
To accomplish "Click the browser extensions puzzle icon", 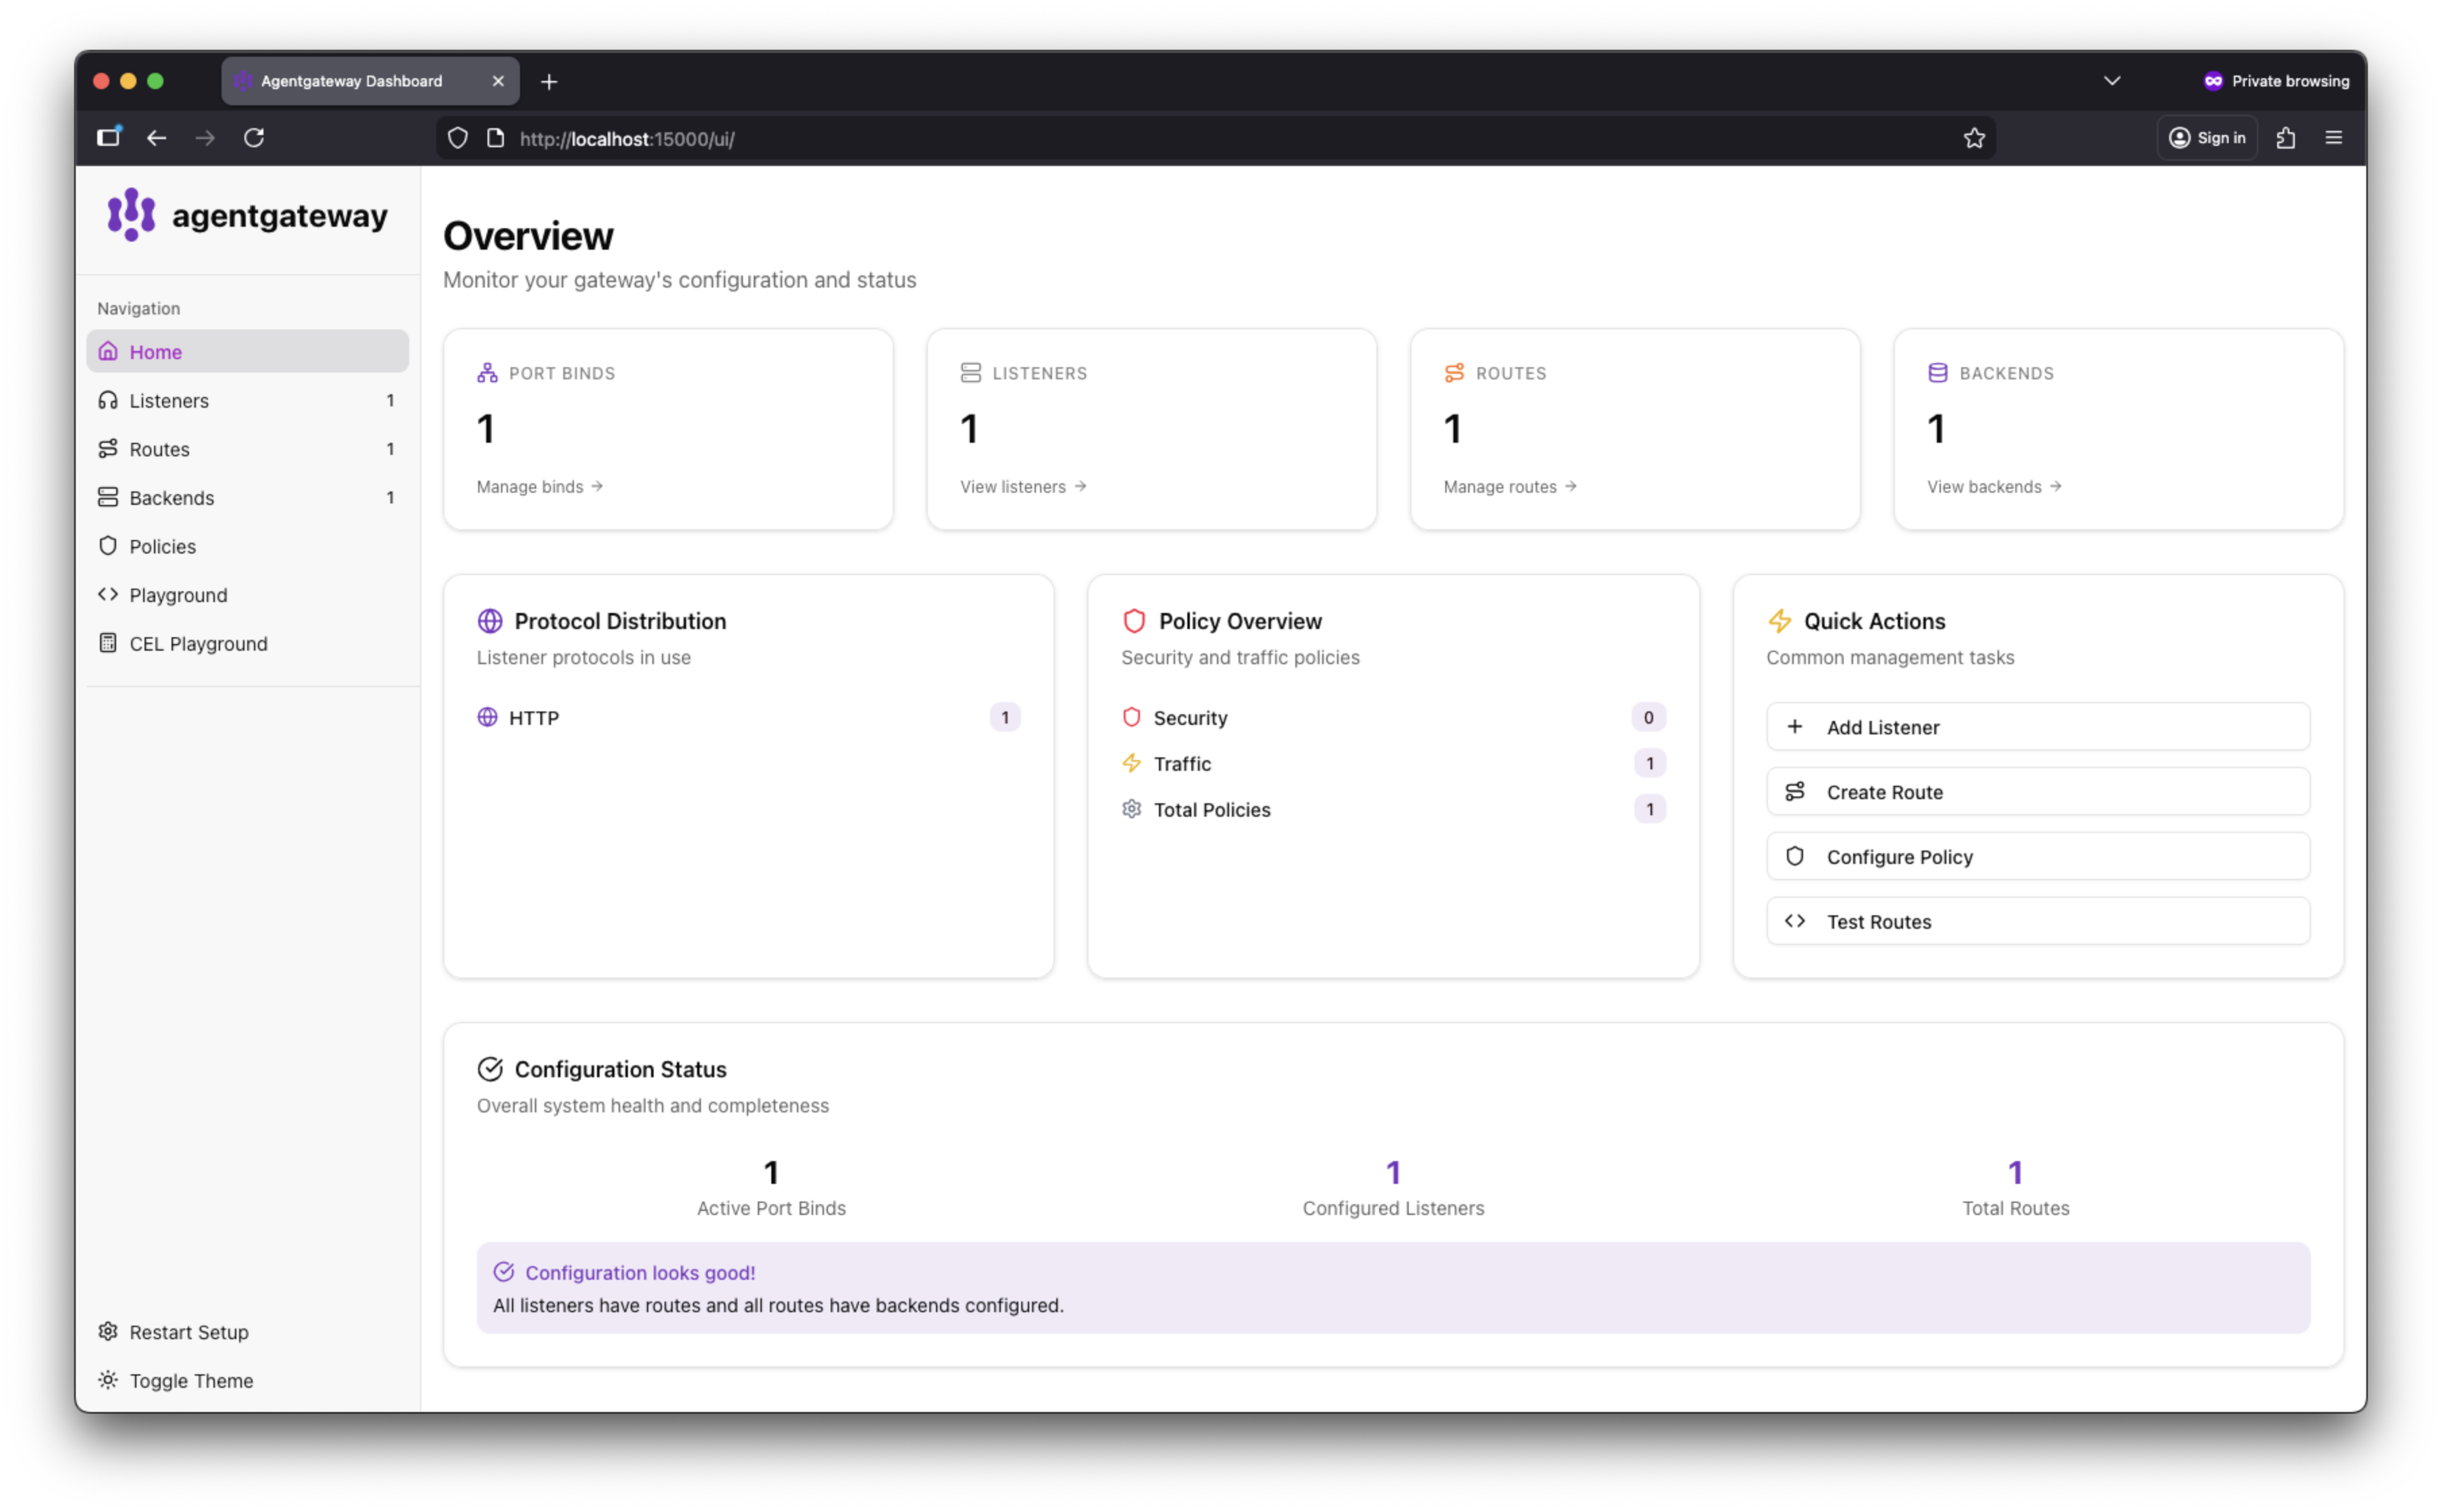I will [2286, 138].
